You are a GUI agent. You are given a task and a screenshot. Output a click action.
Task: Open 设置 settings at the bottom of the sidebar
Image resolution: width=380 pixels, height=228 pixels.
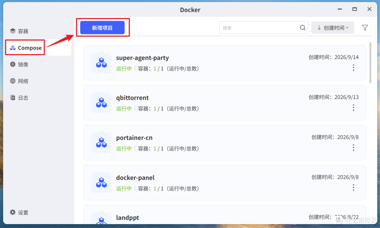[x=19, y=213]
